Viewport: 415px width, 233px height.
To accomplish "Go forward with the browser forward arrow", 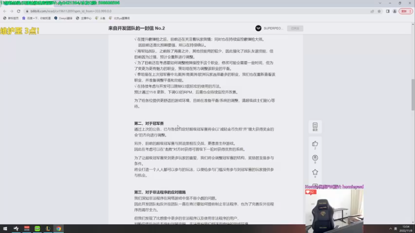I will pyautogui.click(x=11, y=11).
